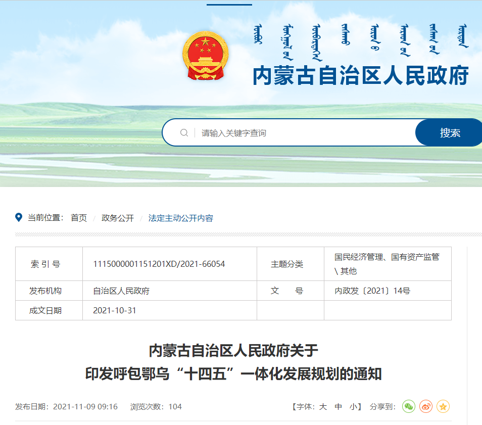Set font size to 中
The height and width of the screenshot is (425, 482).
pyautogui.click(x=339, y=407)
